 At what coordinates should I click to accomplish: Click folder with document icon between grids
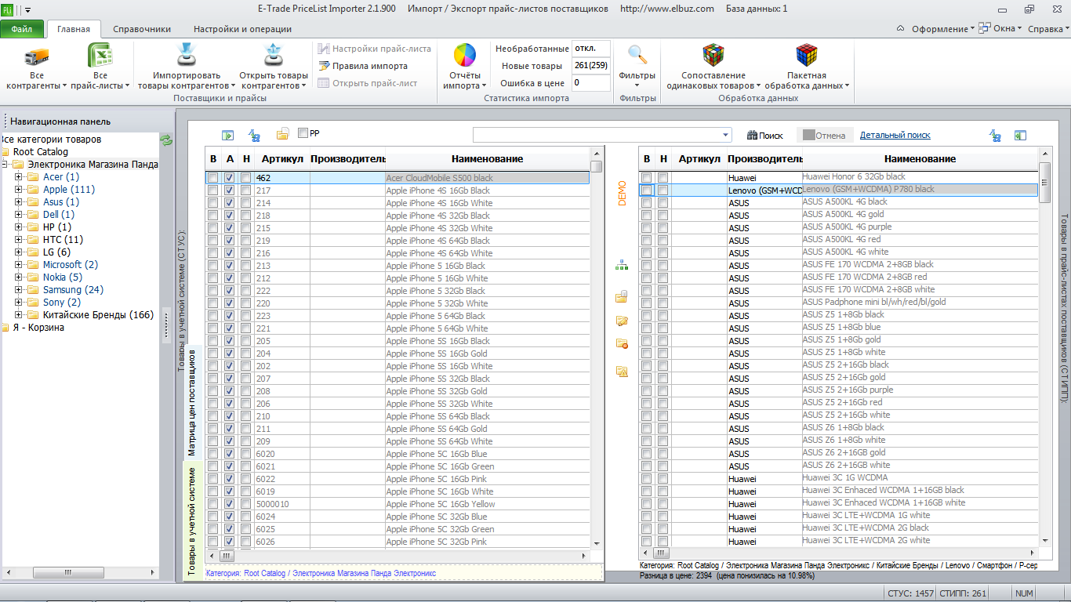(x=622, y=296)
